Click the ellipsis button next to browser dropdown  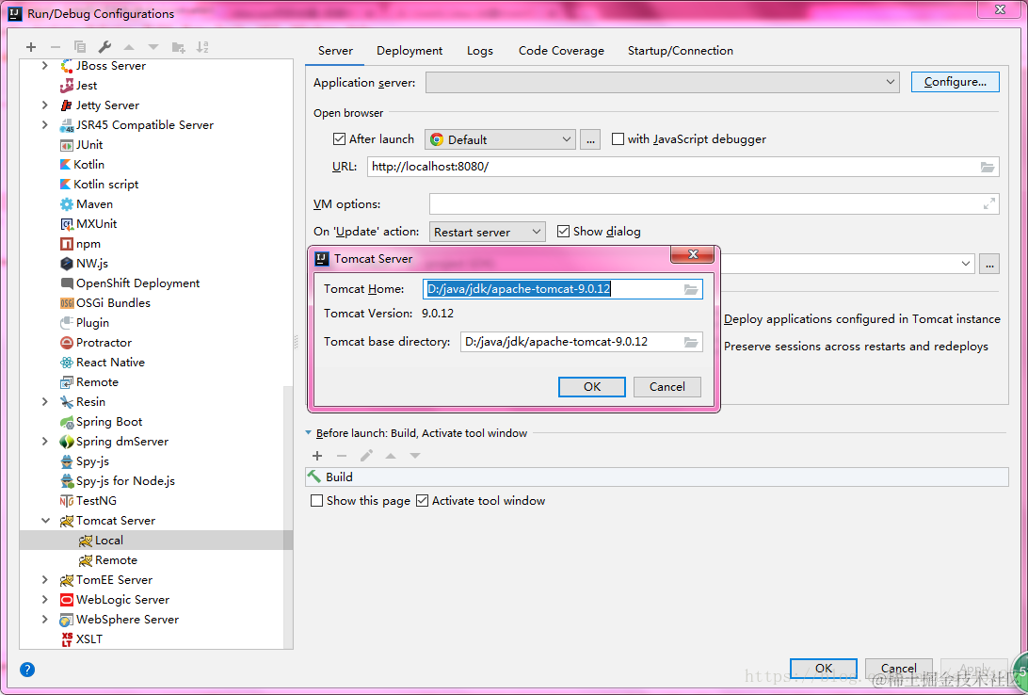[x=590, y=139]
